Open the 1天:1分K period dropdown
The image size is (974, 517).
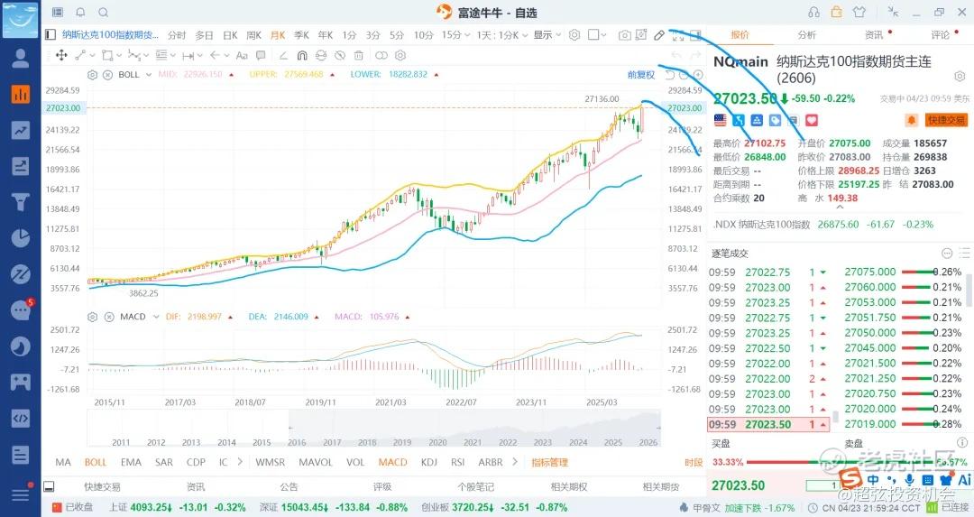[498, 35]
